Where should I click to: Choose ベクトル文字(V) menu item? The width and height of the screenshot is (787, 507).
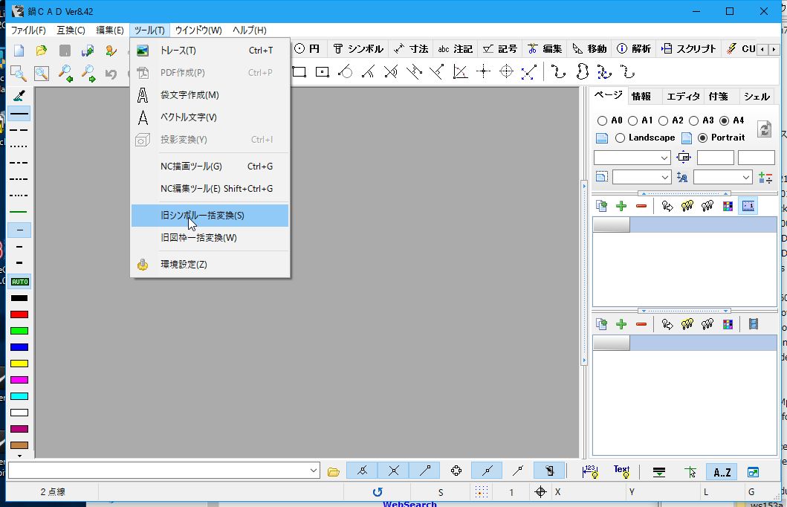(x=210, y=117)
